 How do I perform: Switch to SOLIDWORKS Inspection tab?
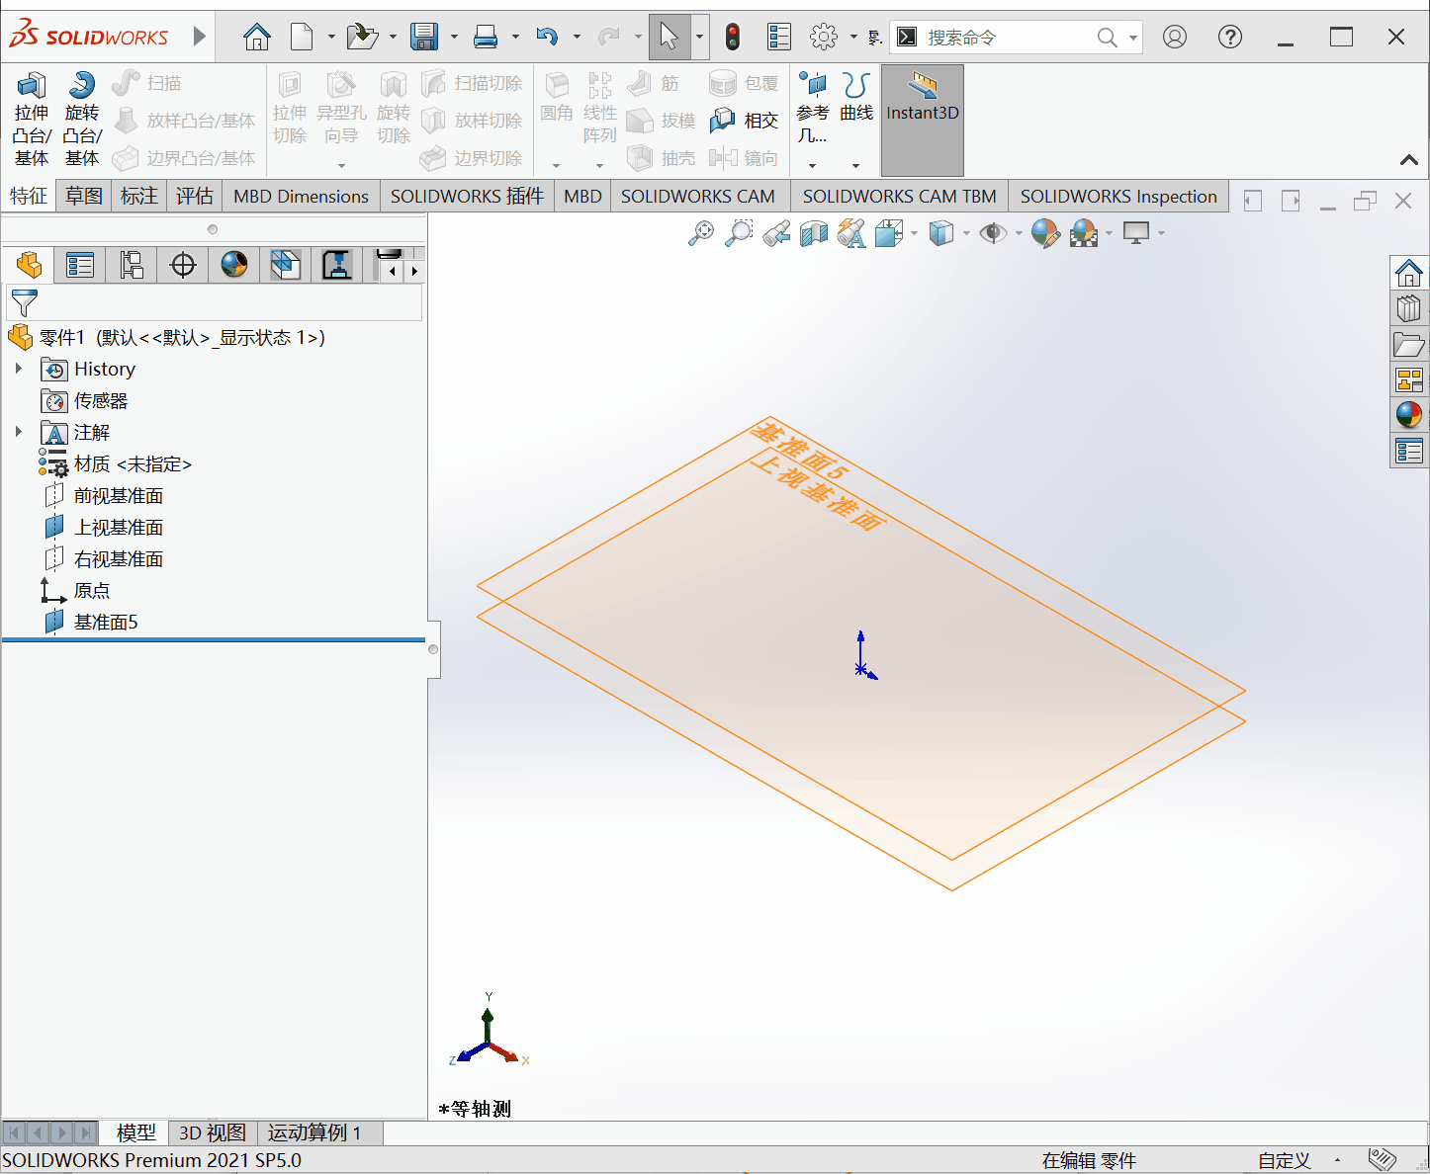coord(1118,196)
